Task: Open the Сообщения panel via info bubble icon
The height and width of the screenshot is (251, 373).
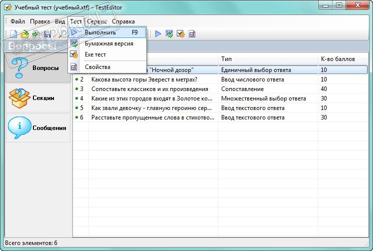Action: tap(19, 127)
